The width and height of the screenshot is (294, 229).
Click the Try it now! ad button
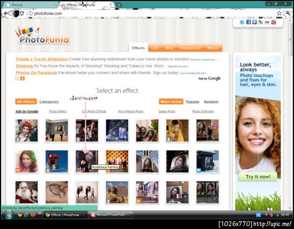point(258,177)
